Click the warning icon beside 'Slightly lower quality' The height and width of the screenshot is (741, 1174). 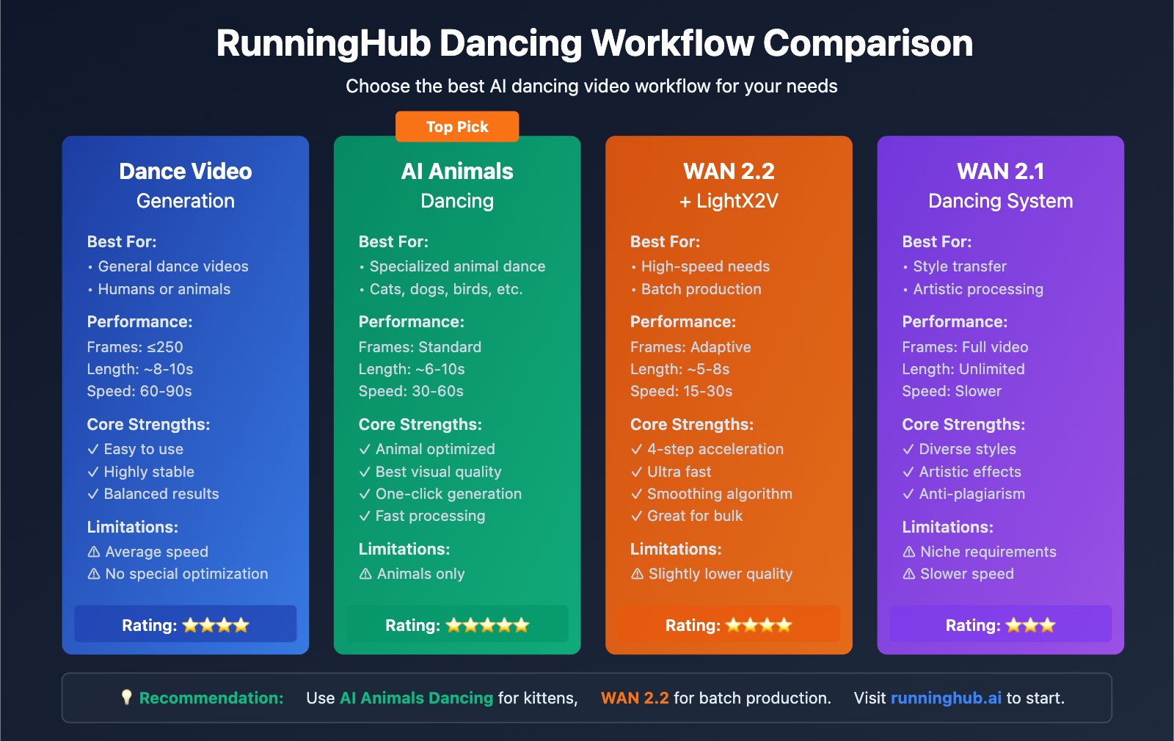coord(639,574)
